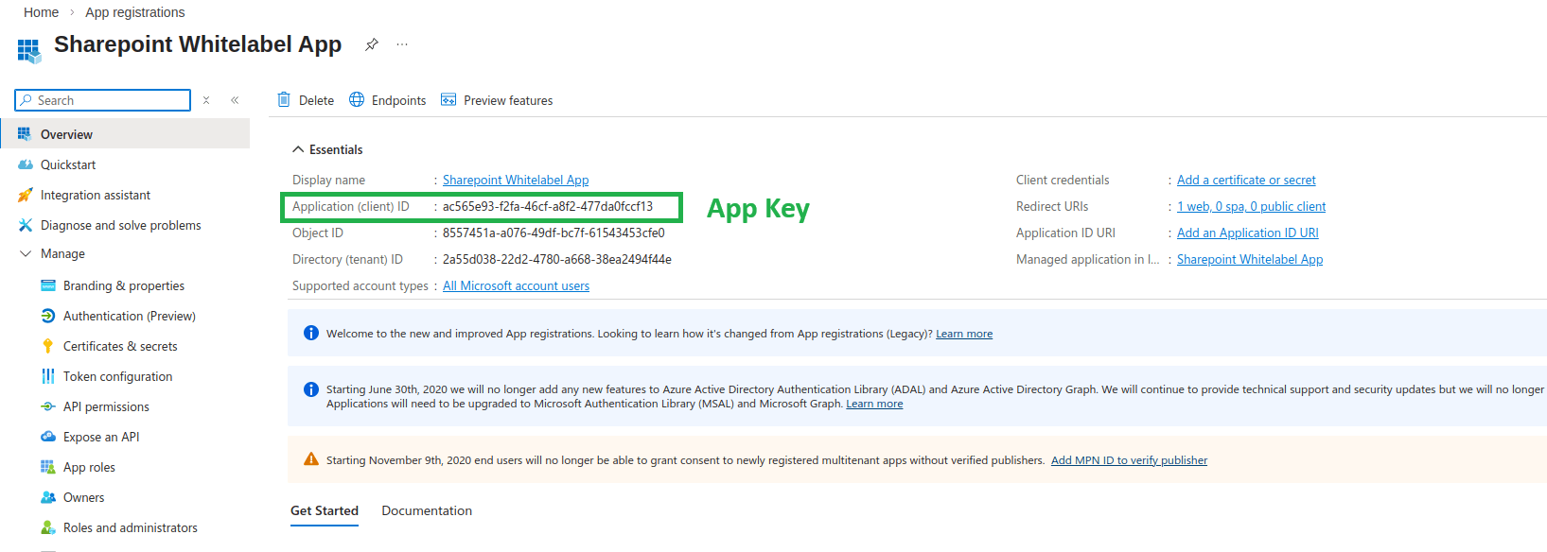Open the ellipsis more options menu

[x=402, y=44]
